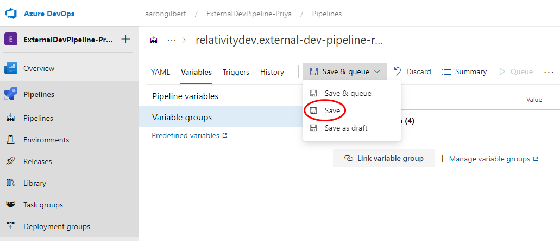Image resolution: width=560 pixels, height=241 pixels.
Task: Click the Save & queue dropdown chevron
Action: tap(377, 72)
